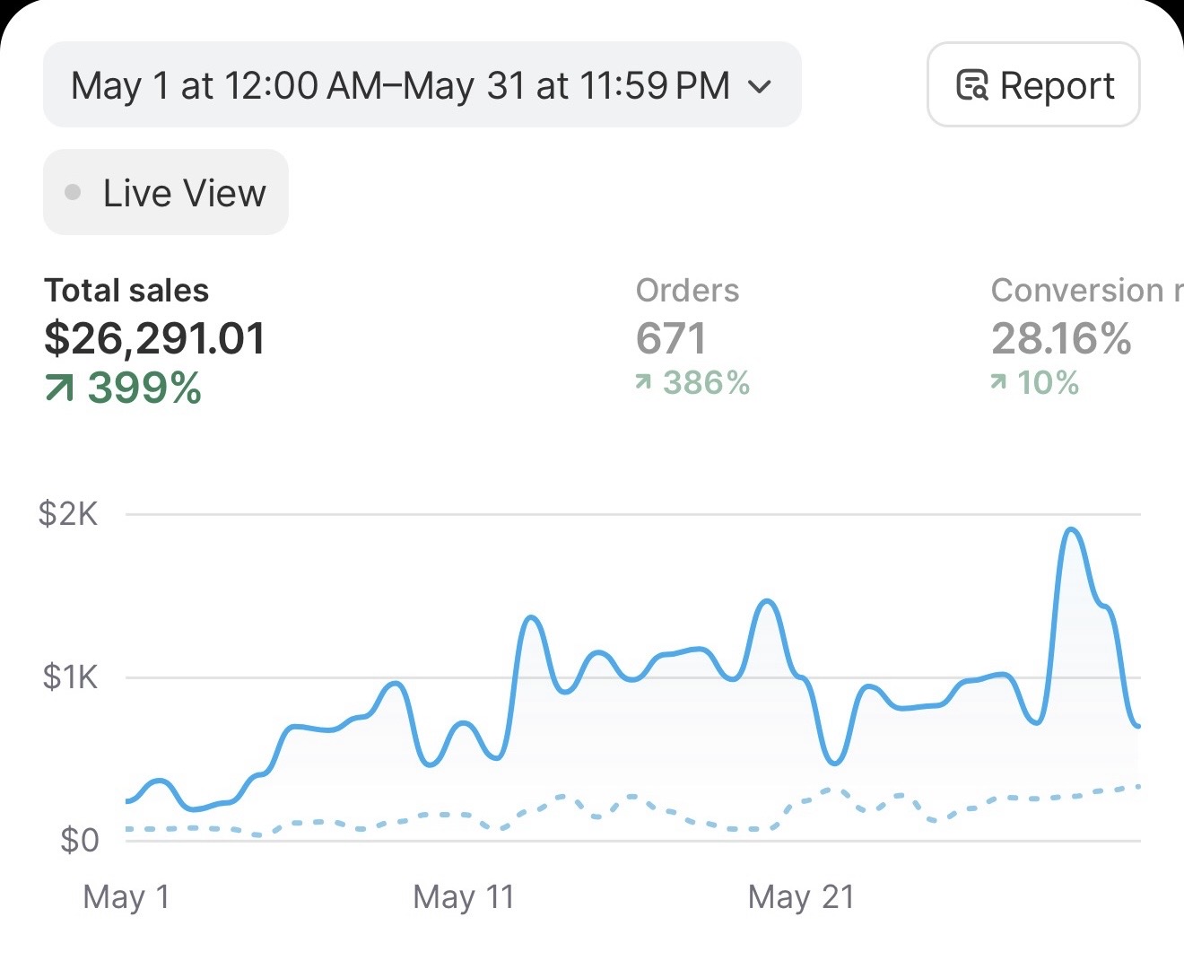This screenshot has width=1184, height=978.
Task: Click the $2K axis label
Action: 69,514
